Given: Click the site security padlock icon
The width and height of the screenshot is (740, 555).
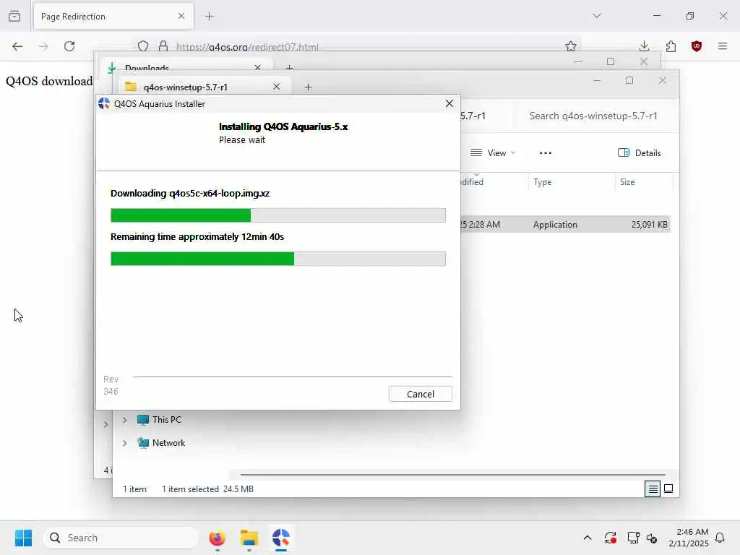Looking at the screenshot, I should pyautogui.click(x=163, y=46).
